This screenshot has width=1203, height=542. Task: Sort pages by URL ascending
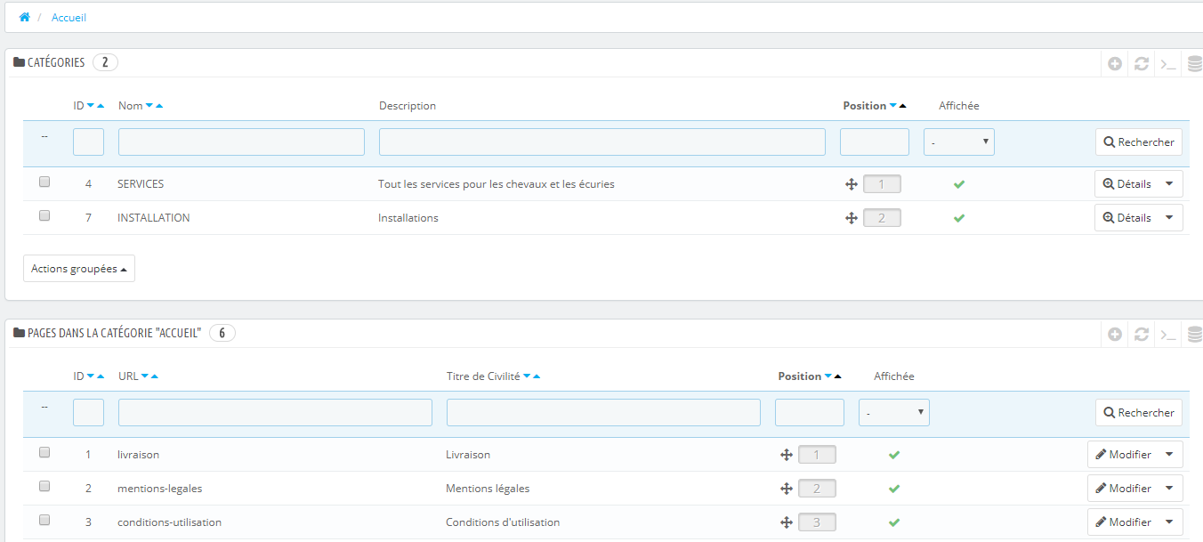[x=155, y=376]
